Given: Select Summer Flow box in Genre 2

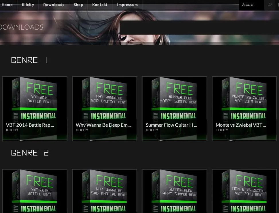Looking at the screenshot, I should [175, 191].
